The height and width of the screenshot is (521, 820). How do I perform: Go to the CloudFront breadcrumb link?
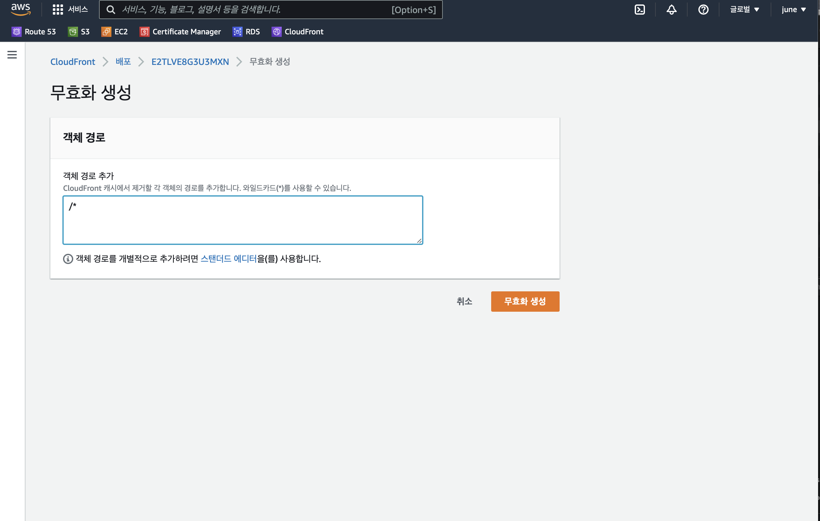[x=73, y=62]
